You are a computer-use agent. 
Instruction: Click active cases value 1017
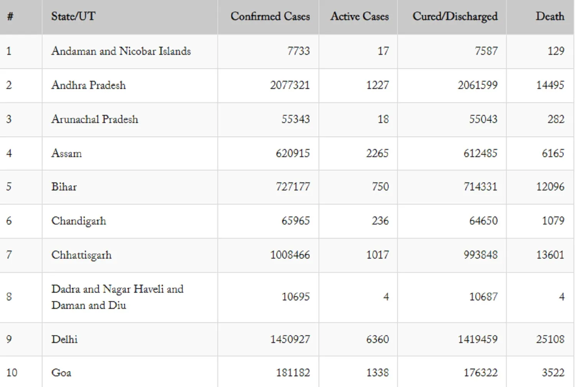point(378,255)
